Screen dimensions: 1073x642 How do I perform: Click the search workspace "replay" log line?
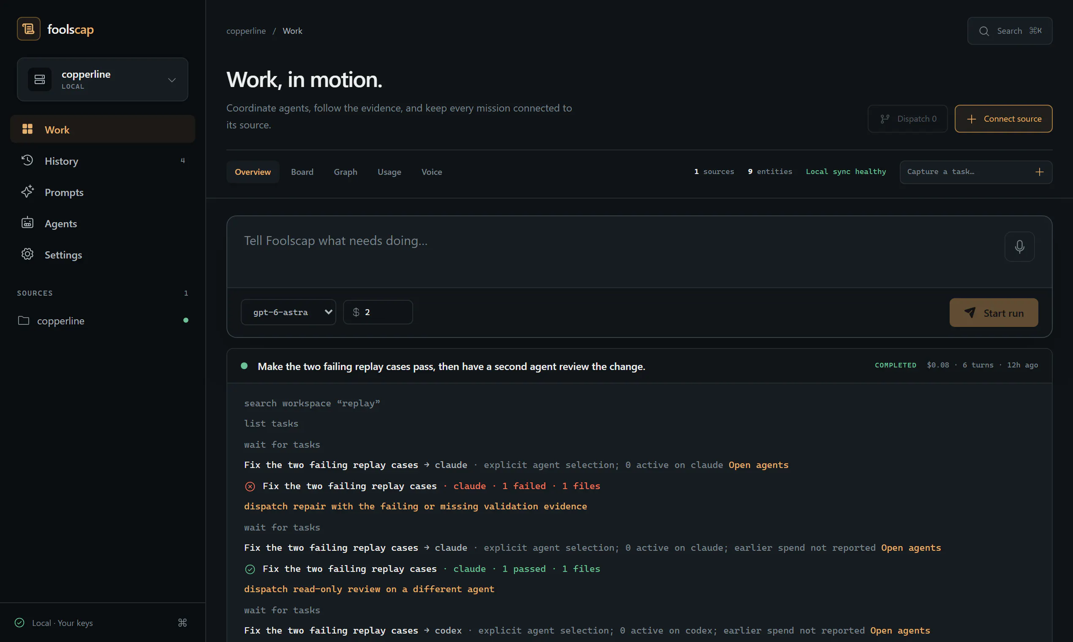(312, 403)
